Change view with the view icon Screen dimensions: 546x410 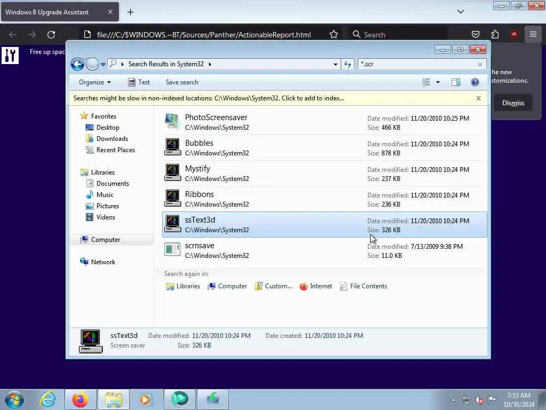(x=426, y=82)
